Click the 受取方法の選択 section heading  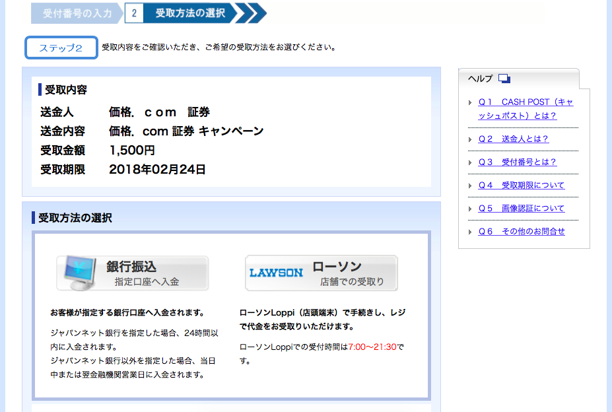(x=75, y=218)
